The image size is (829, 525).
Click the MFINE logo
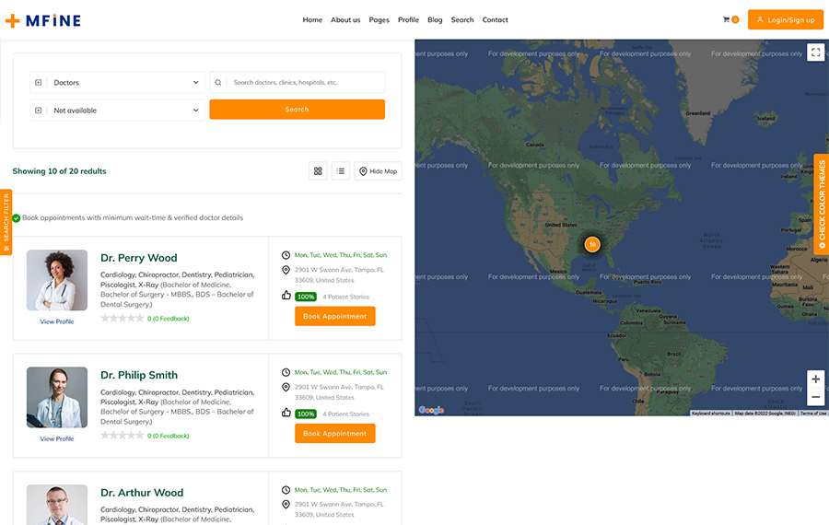43,20
